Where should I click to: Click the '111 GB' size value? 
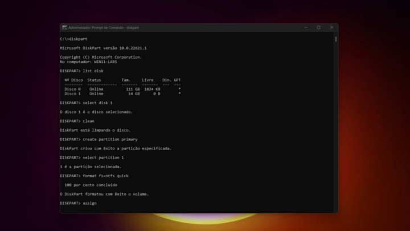(x=133, y=90)
